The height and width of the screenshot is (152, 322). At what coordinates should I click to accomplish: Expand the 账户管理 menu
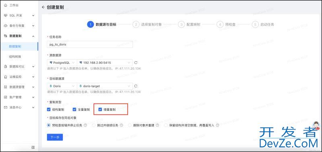click(33, 97)
